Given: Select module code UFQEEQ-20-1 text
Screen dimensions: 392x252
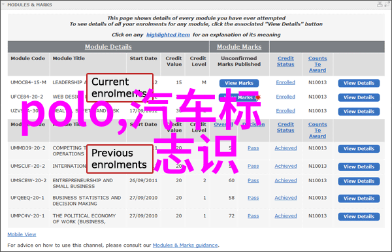Looking at the screenshot, I should (27, 198).
